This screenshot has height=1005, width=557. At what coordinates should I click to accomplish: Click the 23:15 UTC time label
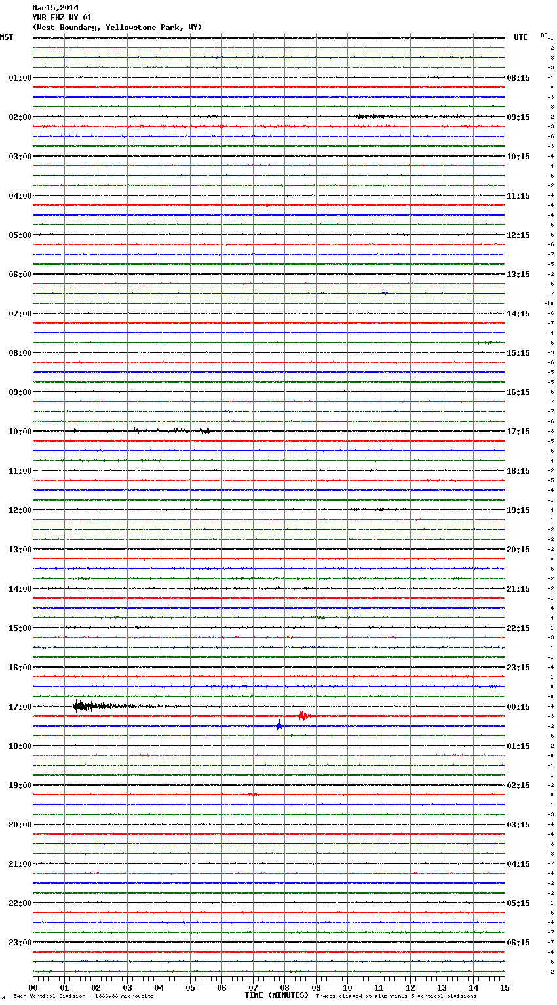click(x=518, y=668)
